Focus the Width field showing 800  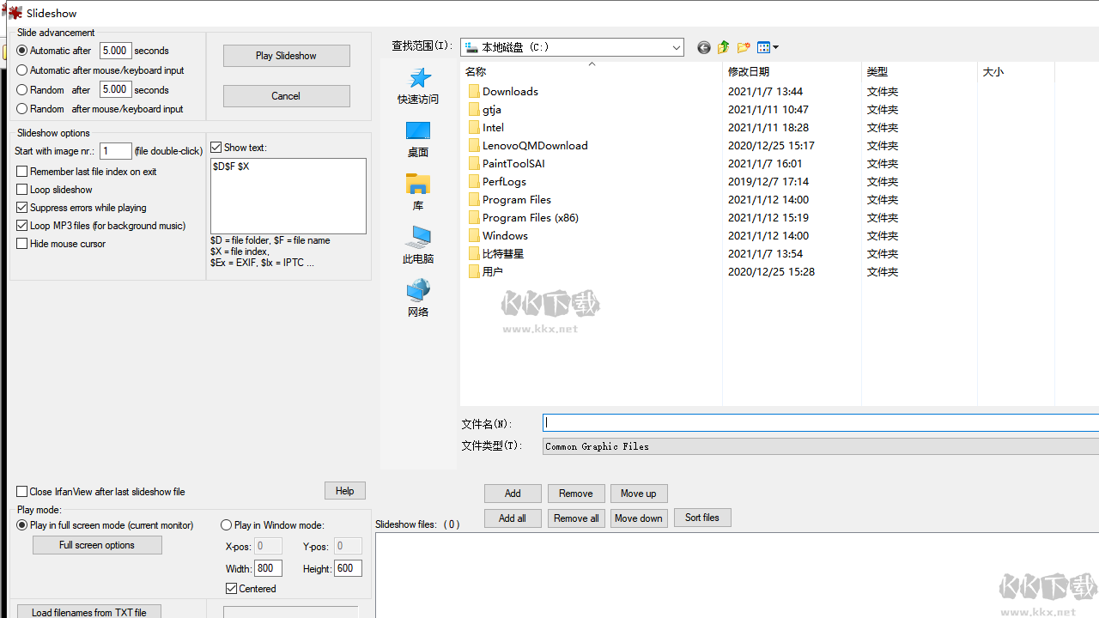pyautogui.click(x=269, y=568)
